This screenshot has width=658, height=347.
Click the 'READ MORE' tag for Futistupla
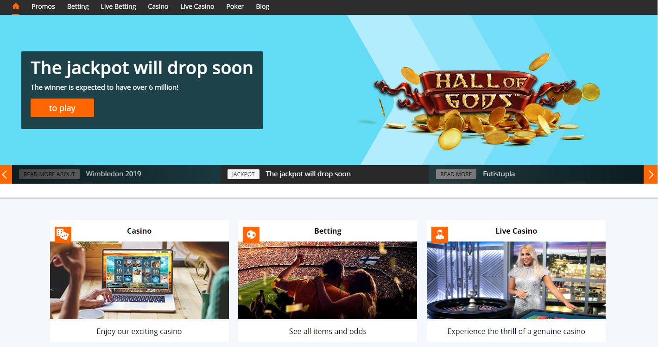coord(456,174)
